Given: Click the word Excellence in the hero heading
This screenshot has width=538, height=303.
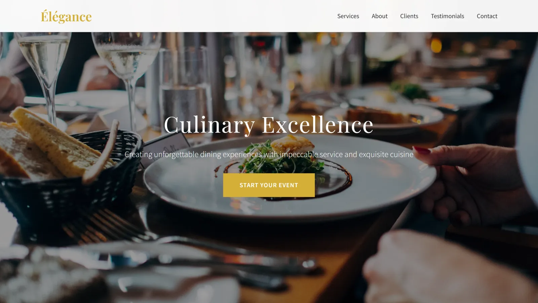Looking at the screenshot, I should [x=317, y=125].
